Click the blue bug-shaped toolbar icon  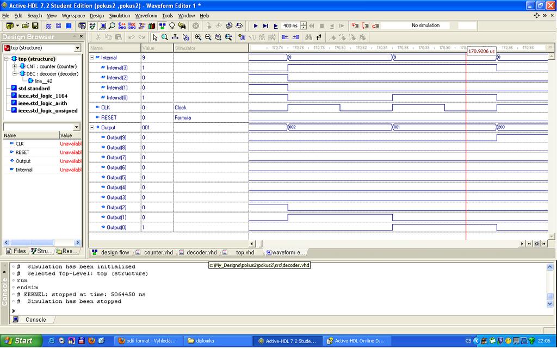tap(48, 26)
